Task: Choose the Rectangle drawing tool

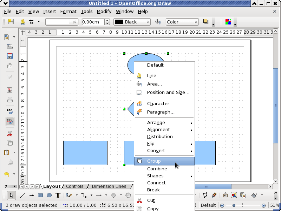Action: click(40, 195)
